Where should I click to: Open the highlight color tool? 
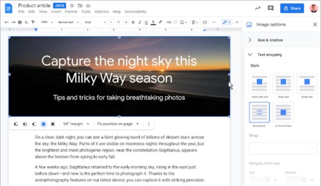coord(160,22)
